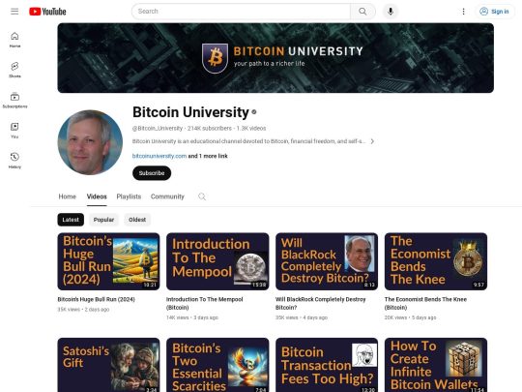522x392 pixels.
Task: Subscribe to Bitcoin University
Action: point(152,173)
